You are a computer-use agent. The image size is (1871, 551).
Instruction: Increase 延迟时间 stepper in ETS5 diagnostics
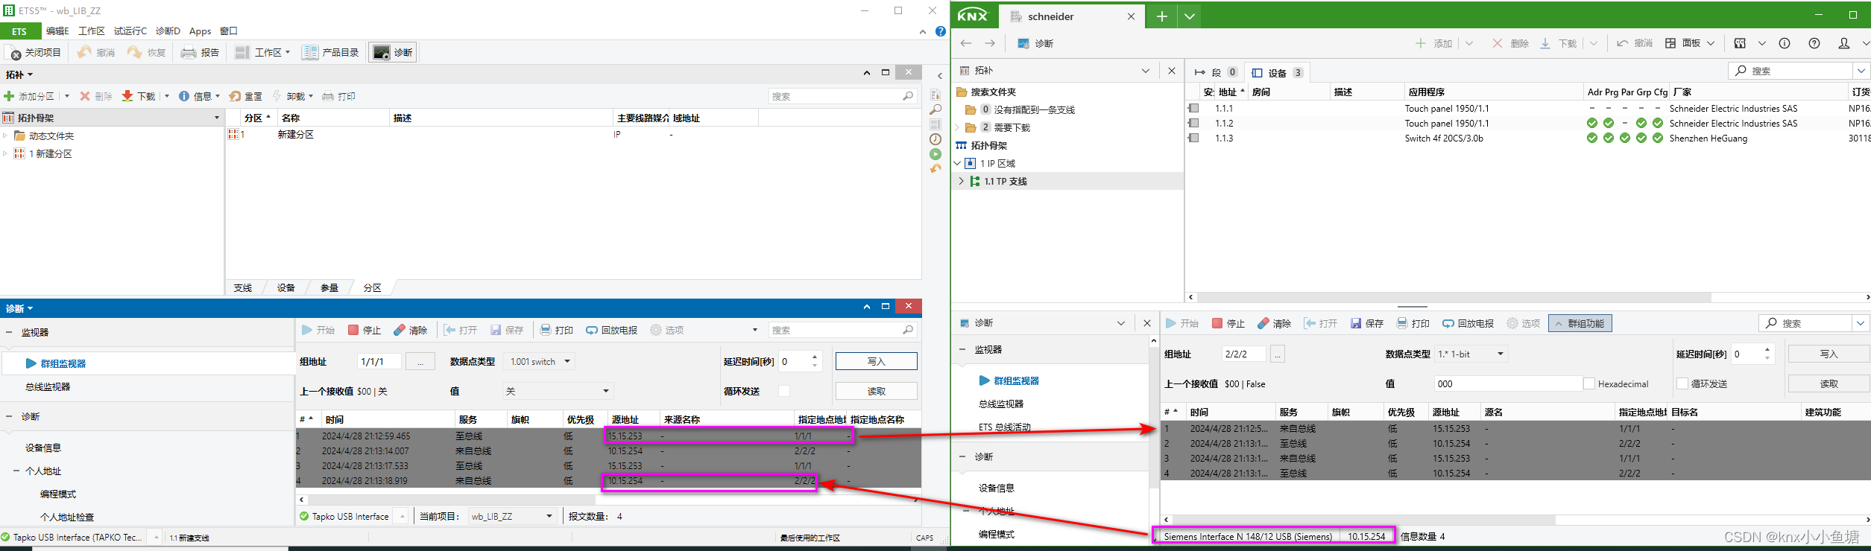(x=815, y=357)
